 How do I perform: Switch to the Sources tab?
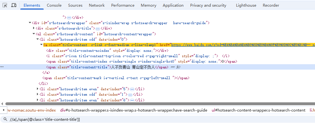(x=75, y=5)
